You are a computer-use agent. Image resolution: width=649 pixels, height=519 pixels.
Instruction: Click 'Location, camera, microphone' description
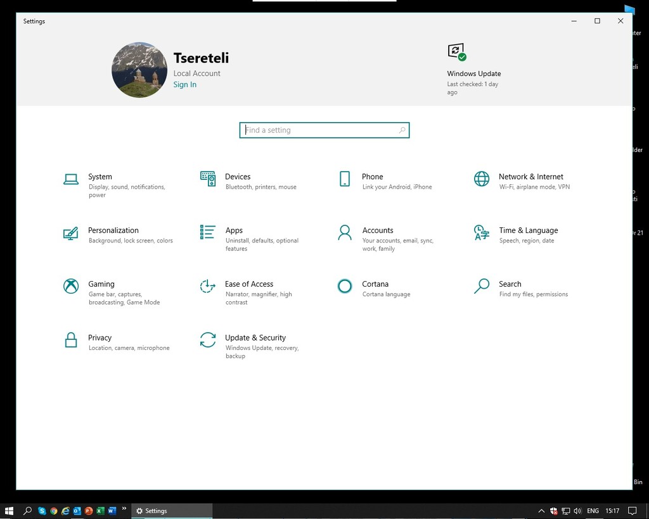tap(129, 348)
